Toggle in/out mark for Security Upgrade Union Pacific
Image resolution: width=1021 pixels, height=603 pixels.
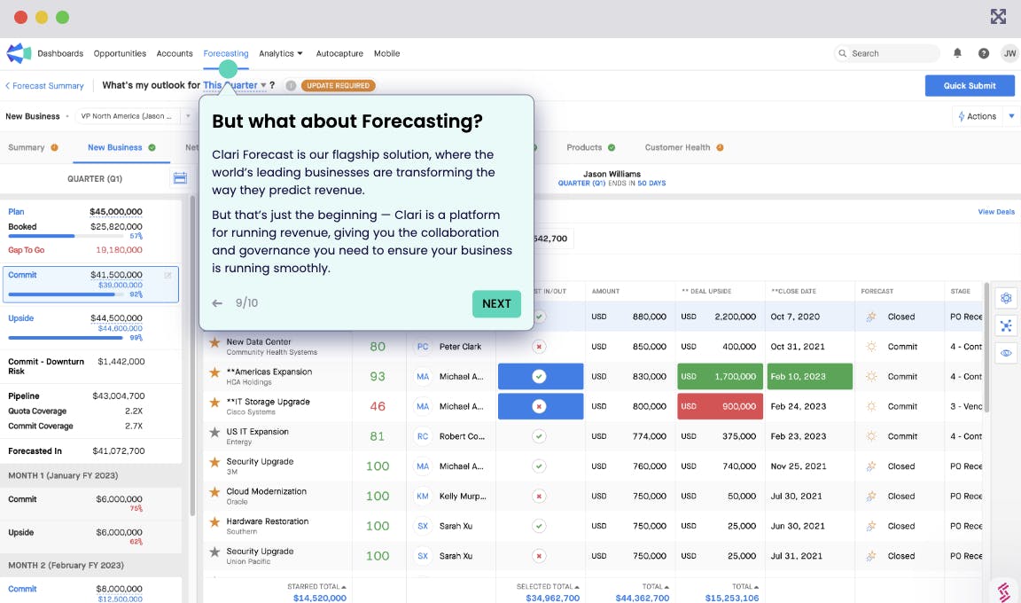pyautogui.click(x=539, y=556)
